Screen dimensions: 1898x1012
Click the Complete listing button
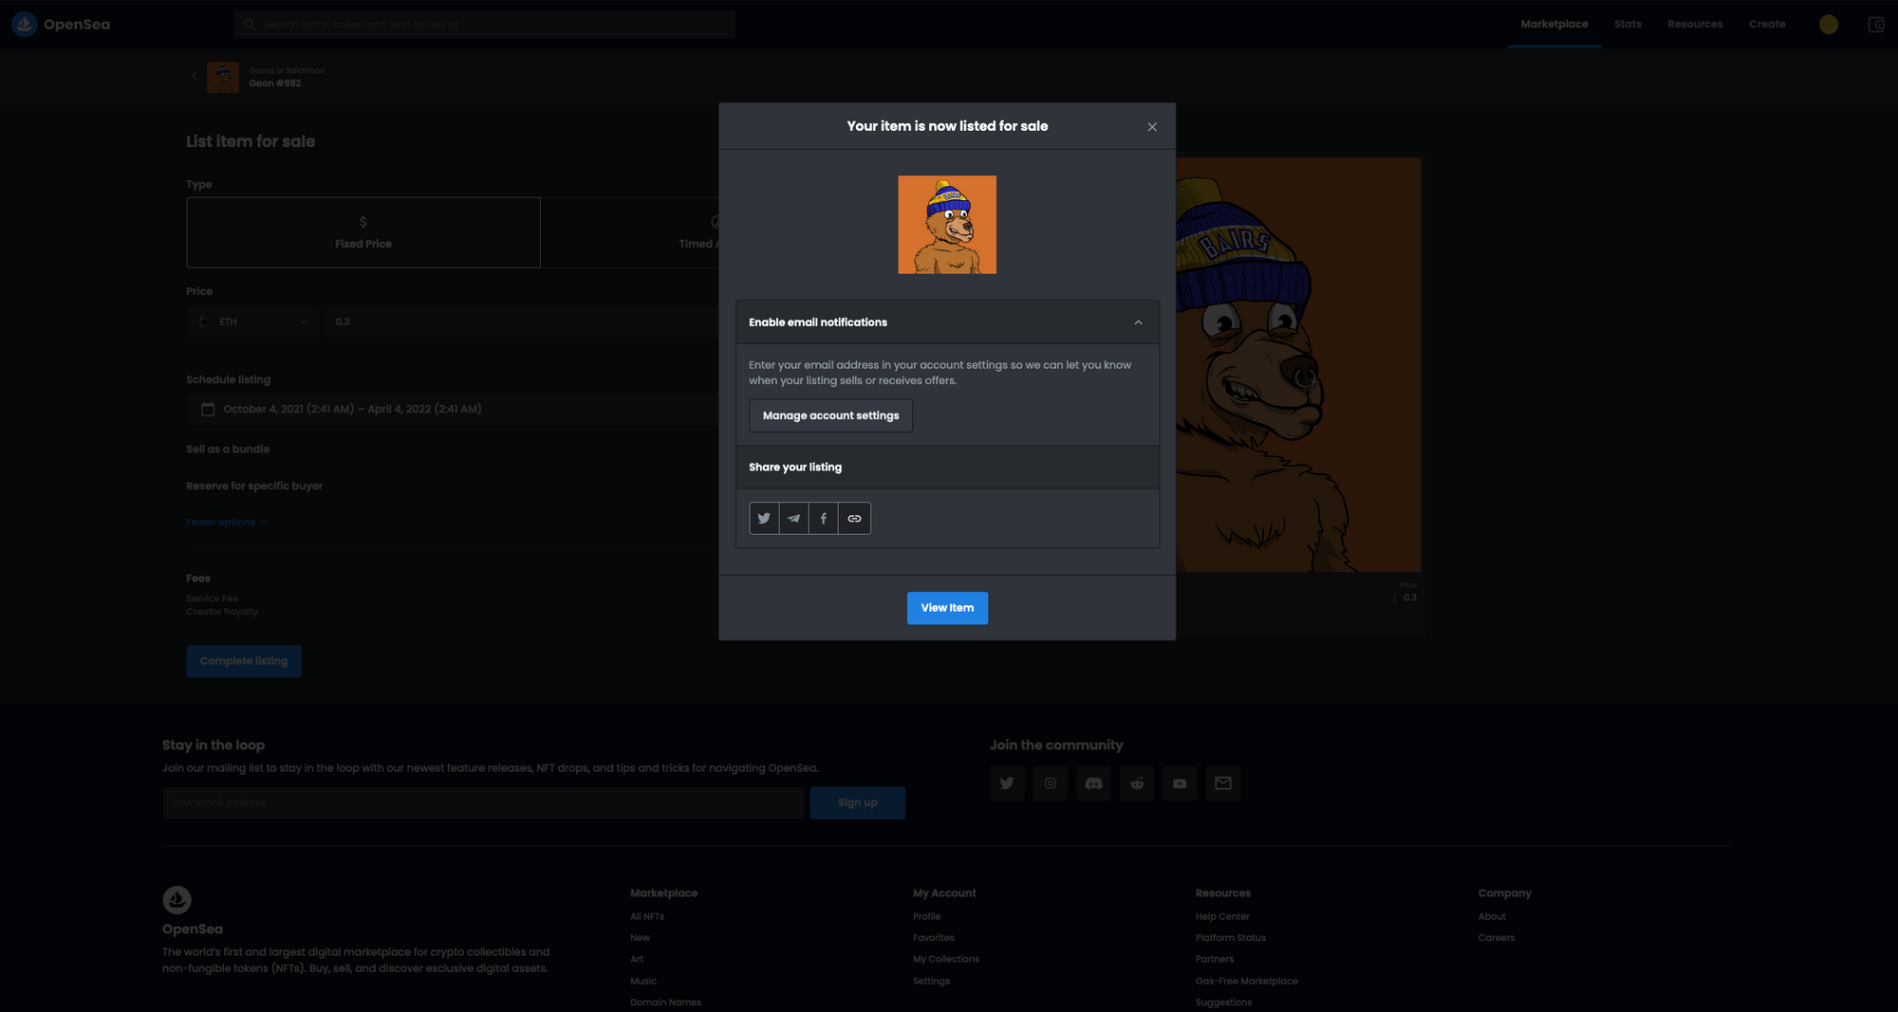click(x=244, y=661)
